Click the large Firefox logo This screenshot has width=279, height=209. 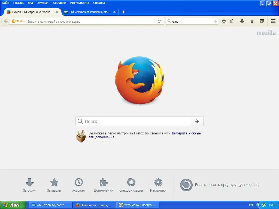[x=140, y=80]
